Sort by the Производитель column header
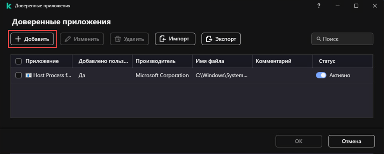 pos(156,61)
